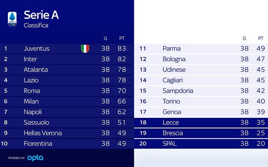Click the Serie A league logo
Image resolution: width=268 pixels, height=167 pixels.
(x=12, y=19)
